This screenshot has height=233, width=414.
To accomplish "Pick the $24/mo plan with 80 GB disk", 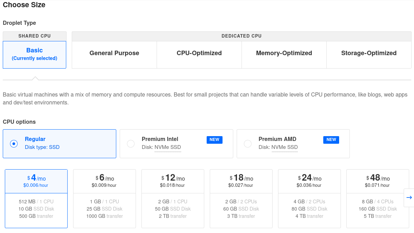I will pyautogui.click(x=309, y=199).
